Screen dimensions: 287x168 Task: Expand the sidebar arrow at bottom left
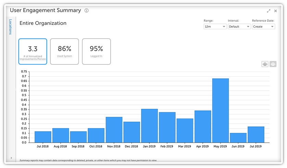pyautogui.click(x=11, y=158)
